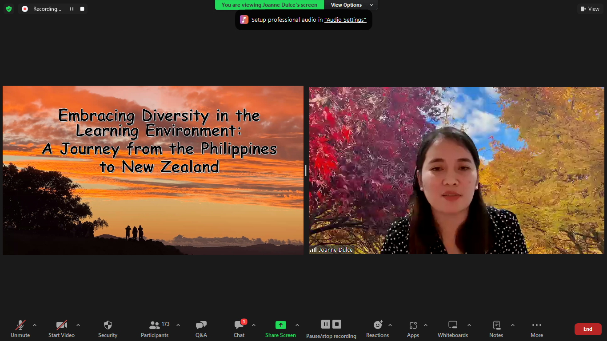Open the Q&A panel
The width and height of the screenshot is (607, 341).
(x=201, y=325)
